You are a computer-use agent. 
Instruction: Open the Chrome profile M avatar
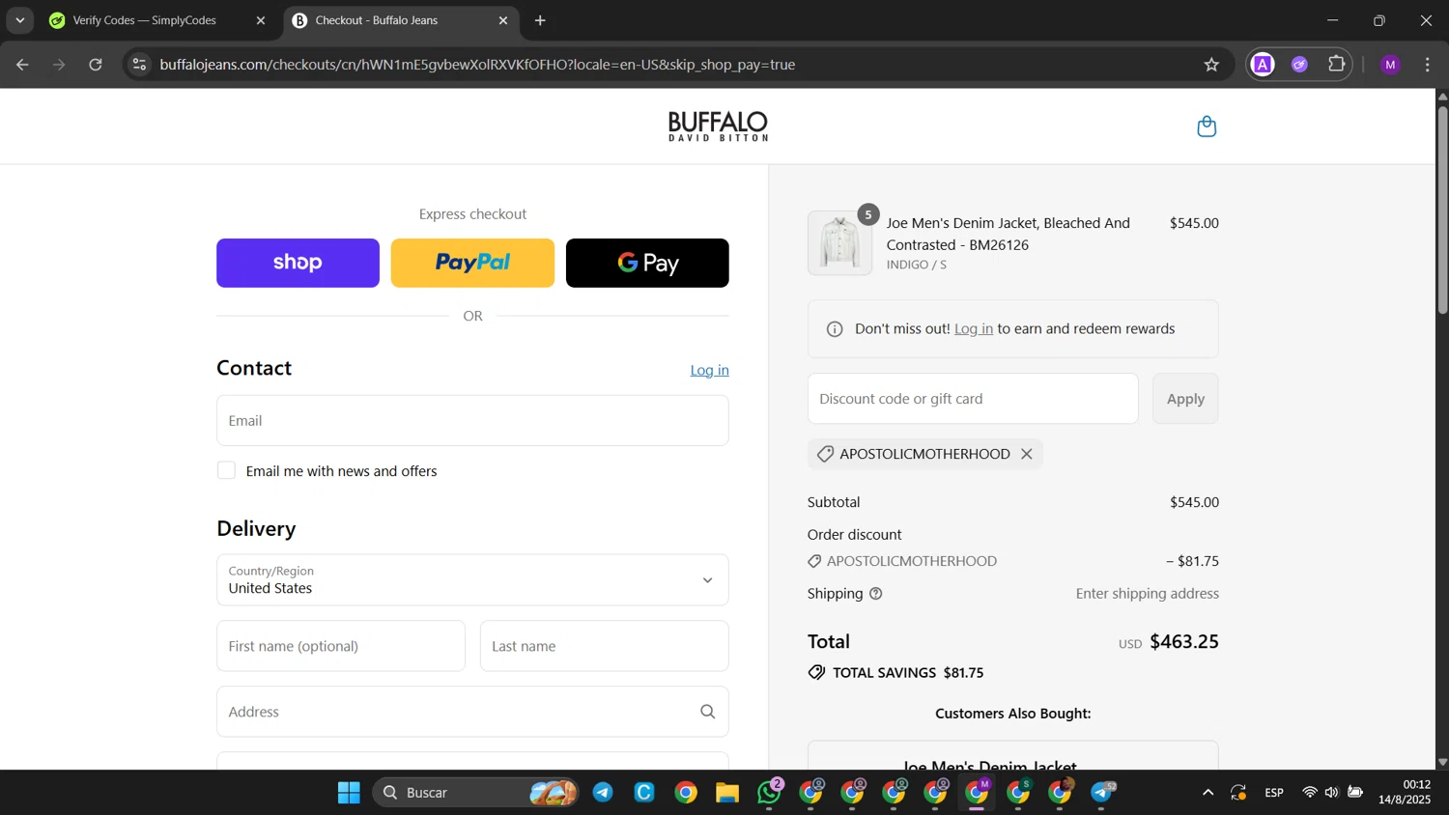tap(1390, 65)
